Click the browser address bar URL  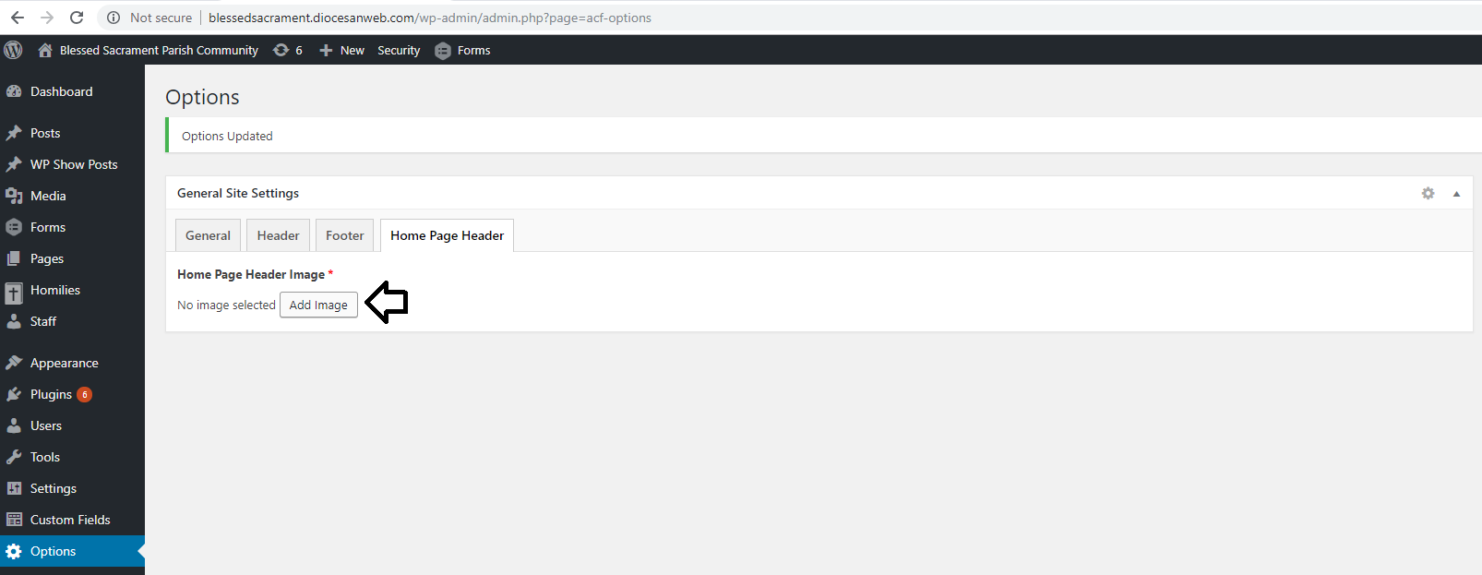point(429,18)
